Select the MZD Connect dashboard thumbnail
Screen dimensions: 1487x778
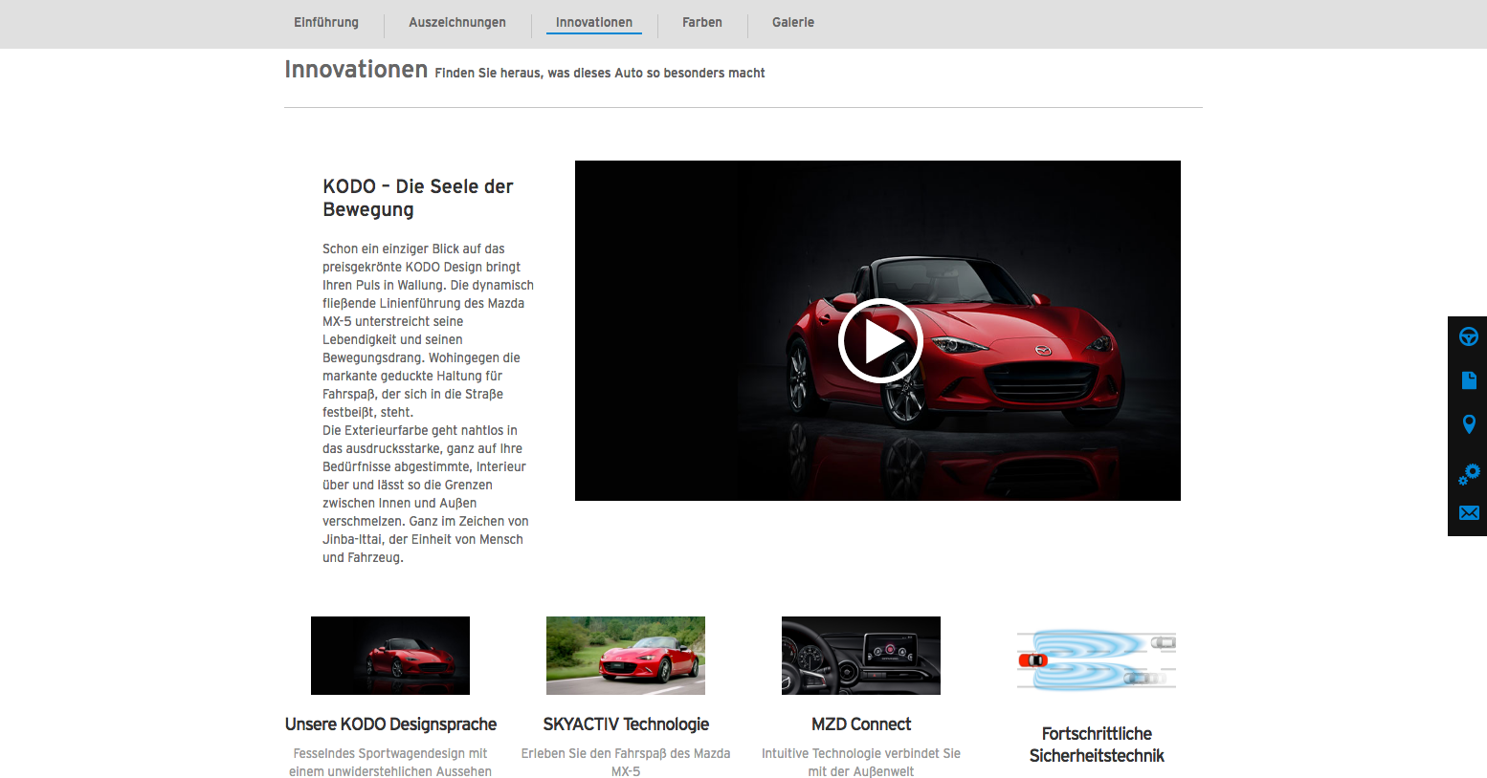click(861, 656)
